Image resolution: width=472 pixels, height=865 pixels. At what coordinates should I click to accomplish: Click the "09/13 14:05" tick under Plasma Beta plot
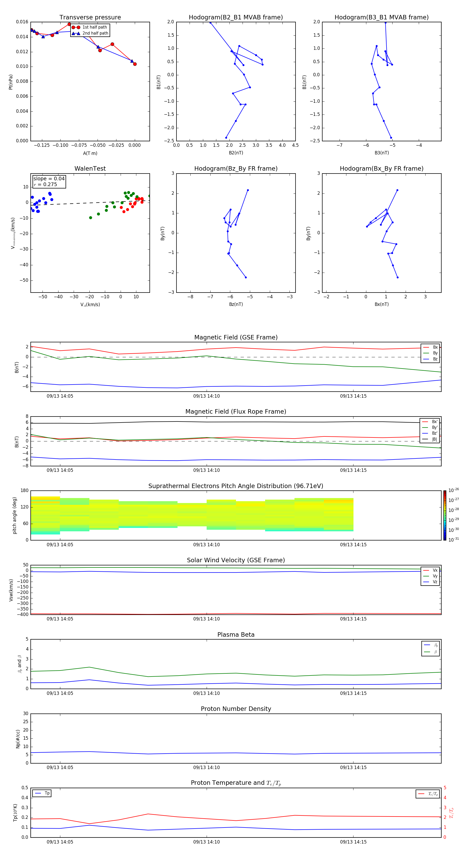click(60, 693)
